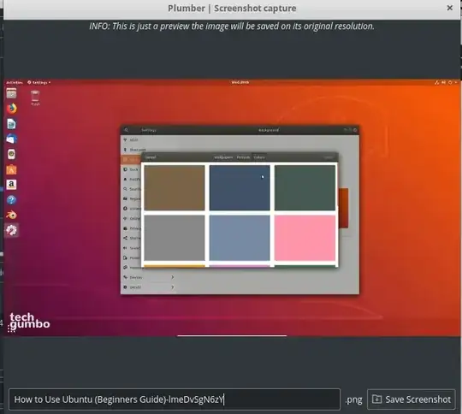Select the Colors tab in previewed dialog
Viewport: 462px width, 414px height.
(x=259, y=157)
